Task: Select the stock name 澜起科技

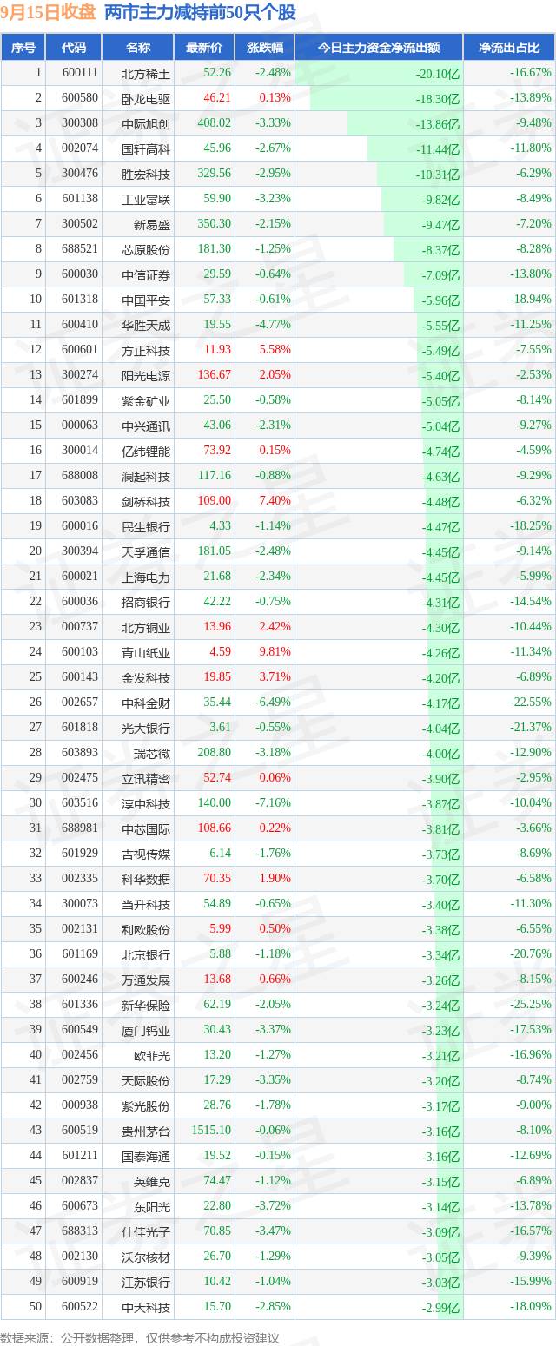Action: pyautogui.click(x=146, y=476)
